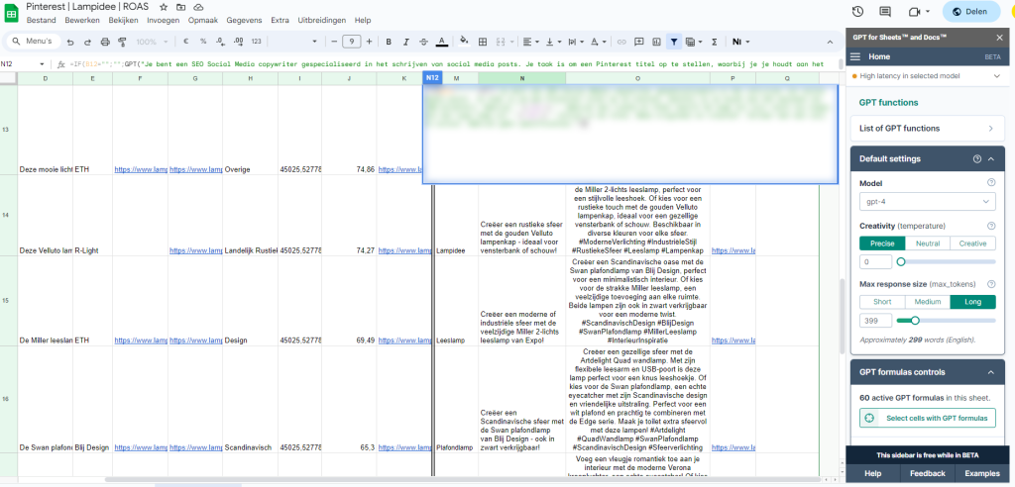
Task: Add a comment via toolbar icon
Action: 639,42
